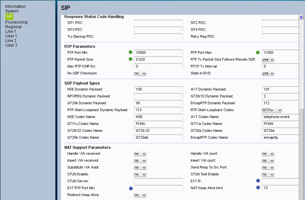Click green indicator next to RTP Packet Size
305x200 pixels.
131,59
